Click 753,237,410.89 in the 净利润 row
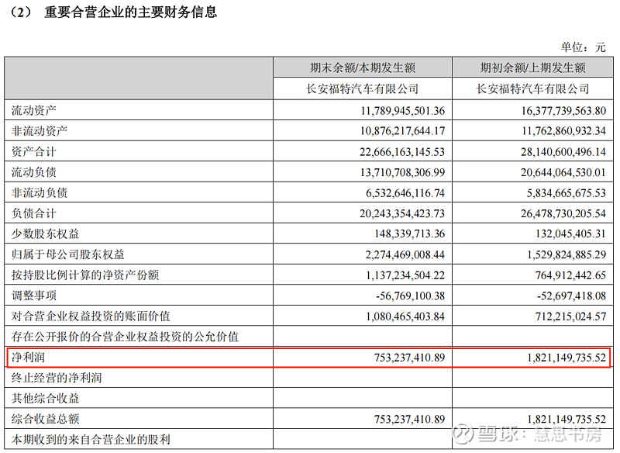The height and width of the screenshot is (453, 620). [410, 358]
